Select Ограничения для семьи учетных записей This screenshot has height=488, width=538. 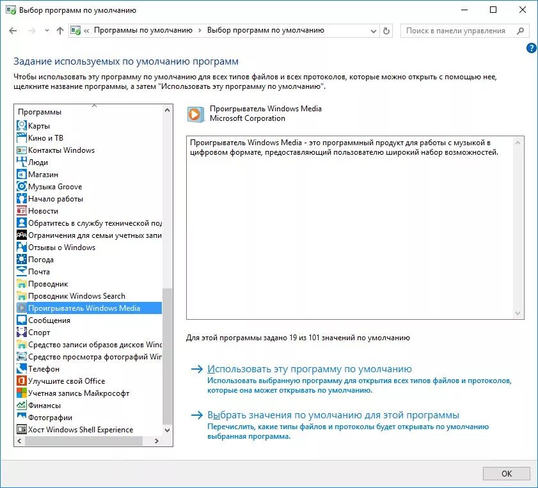coord(89,235)
